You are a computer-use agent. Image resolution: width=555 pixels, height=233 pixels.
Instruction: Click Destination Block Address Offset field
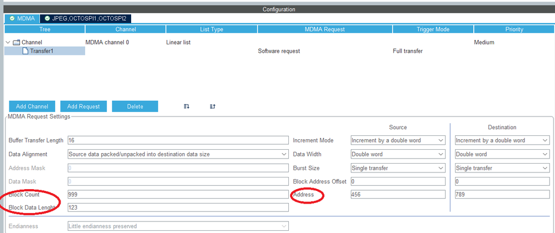(x=502, y=181)
